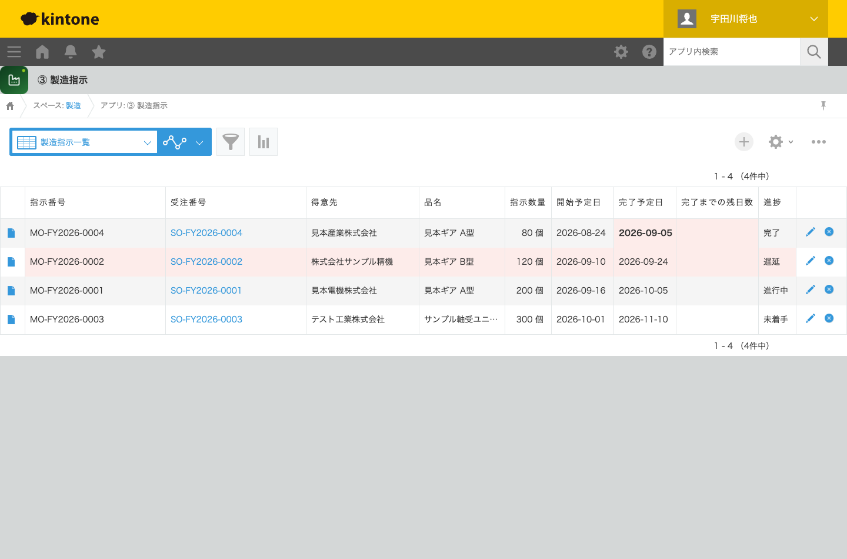
Task: Open notifications bell icon
Action: 71,52
